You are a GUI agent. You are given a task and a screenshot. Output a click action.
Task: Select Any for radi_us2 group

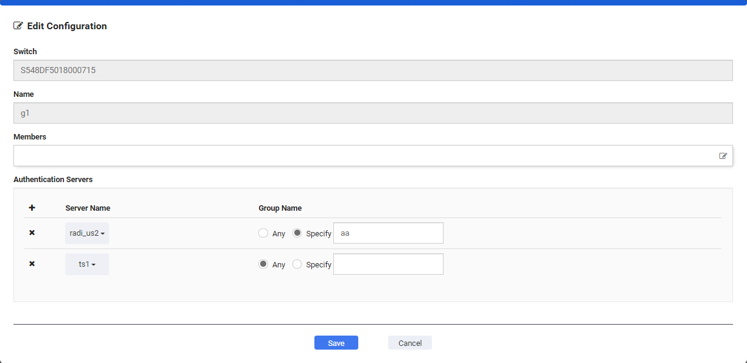[x=263, y=233]
